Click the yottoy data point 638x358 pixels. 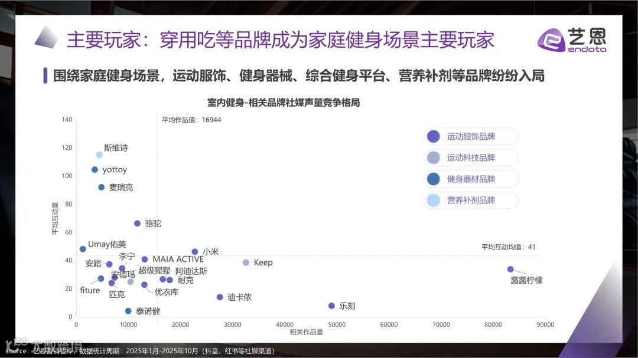95,169
